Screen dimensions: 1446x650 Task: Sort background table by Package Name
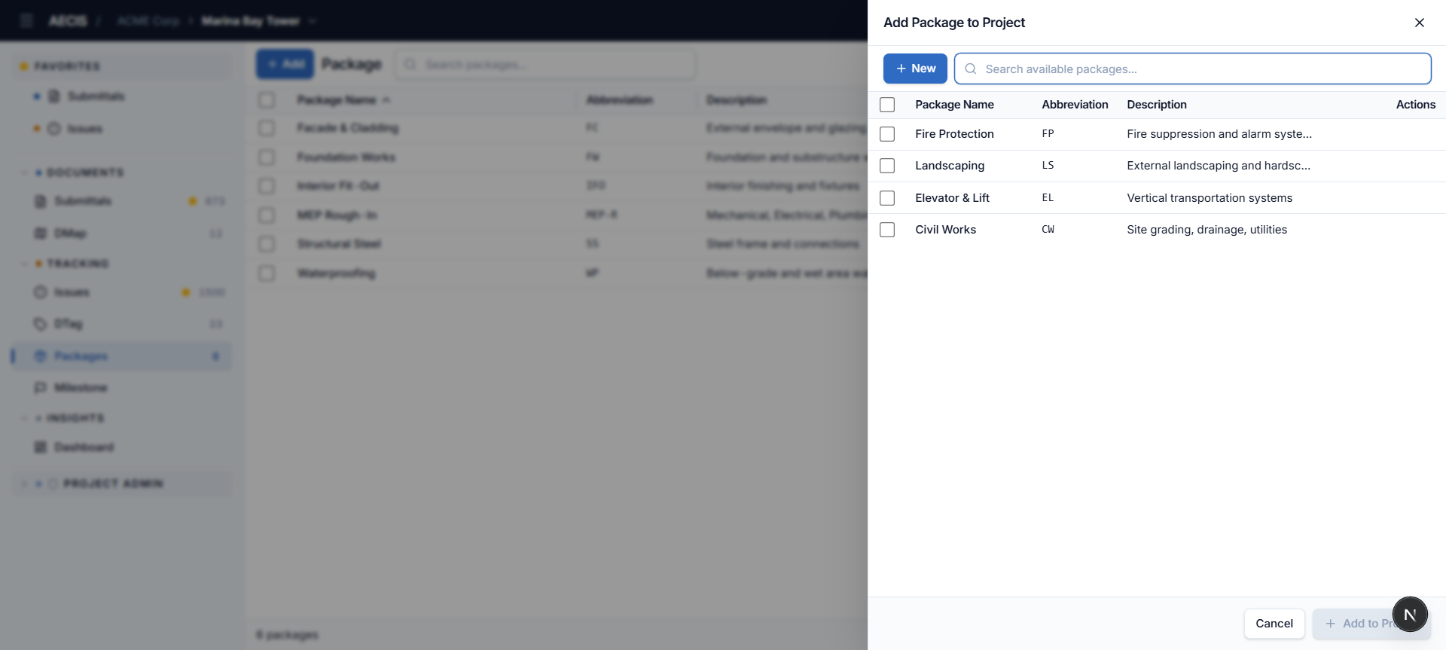coord(343,100)
